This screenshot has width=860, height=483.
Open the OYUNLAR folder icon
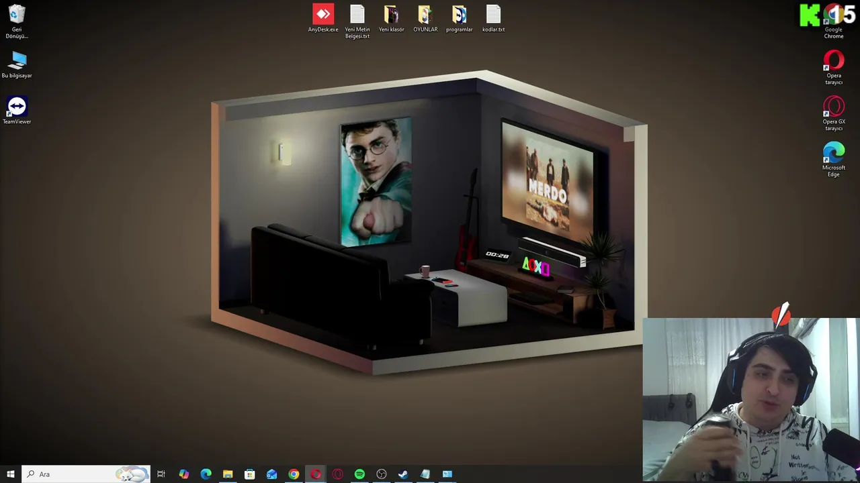(x=425, y=18)
